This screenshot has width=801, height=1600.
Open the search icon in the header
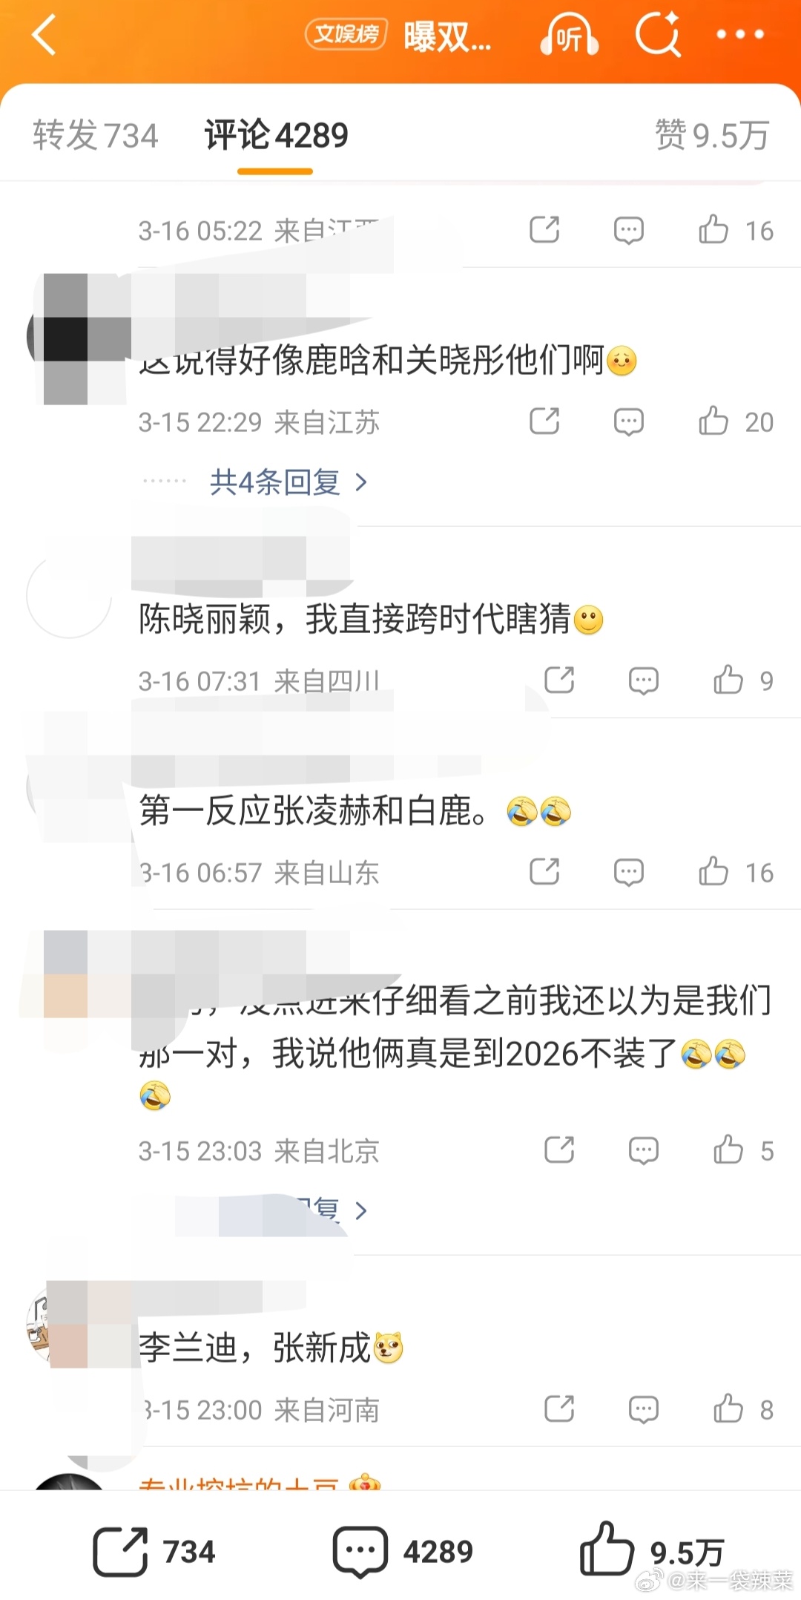pyautogui.click(x=658, y=34)
